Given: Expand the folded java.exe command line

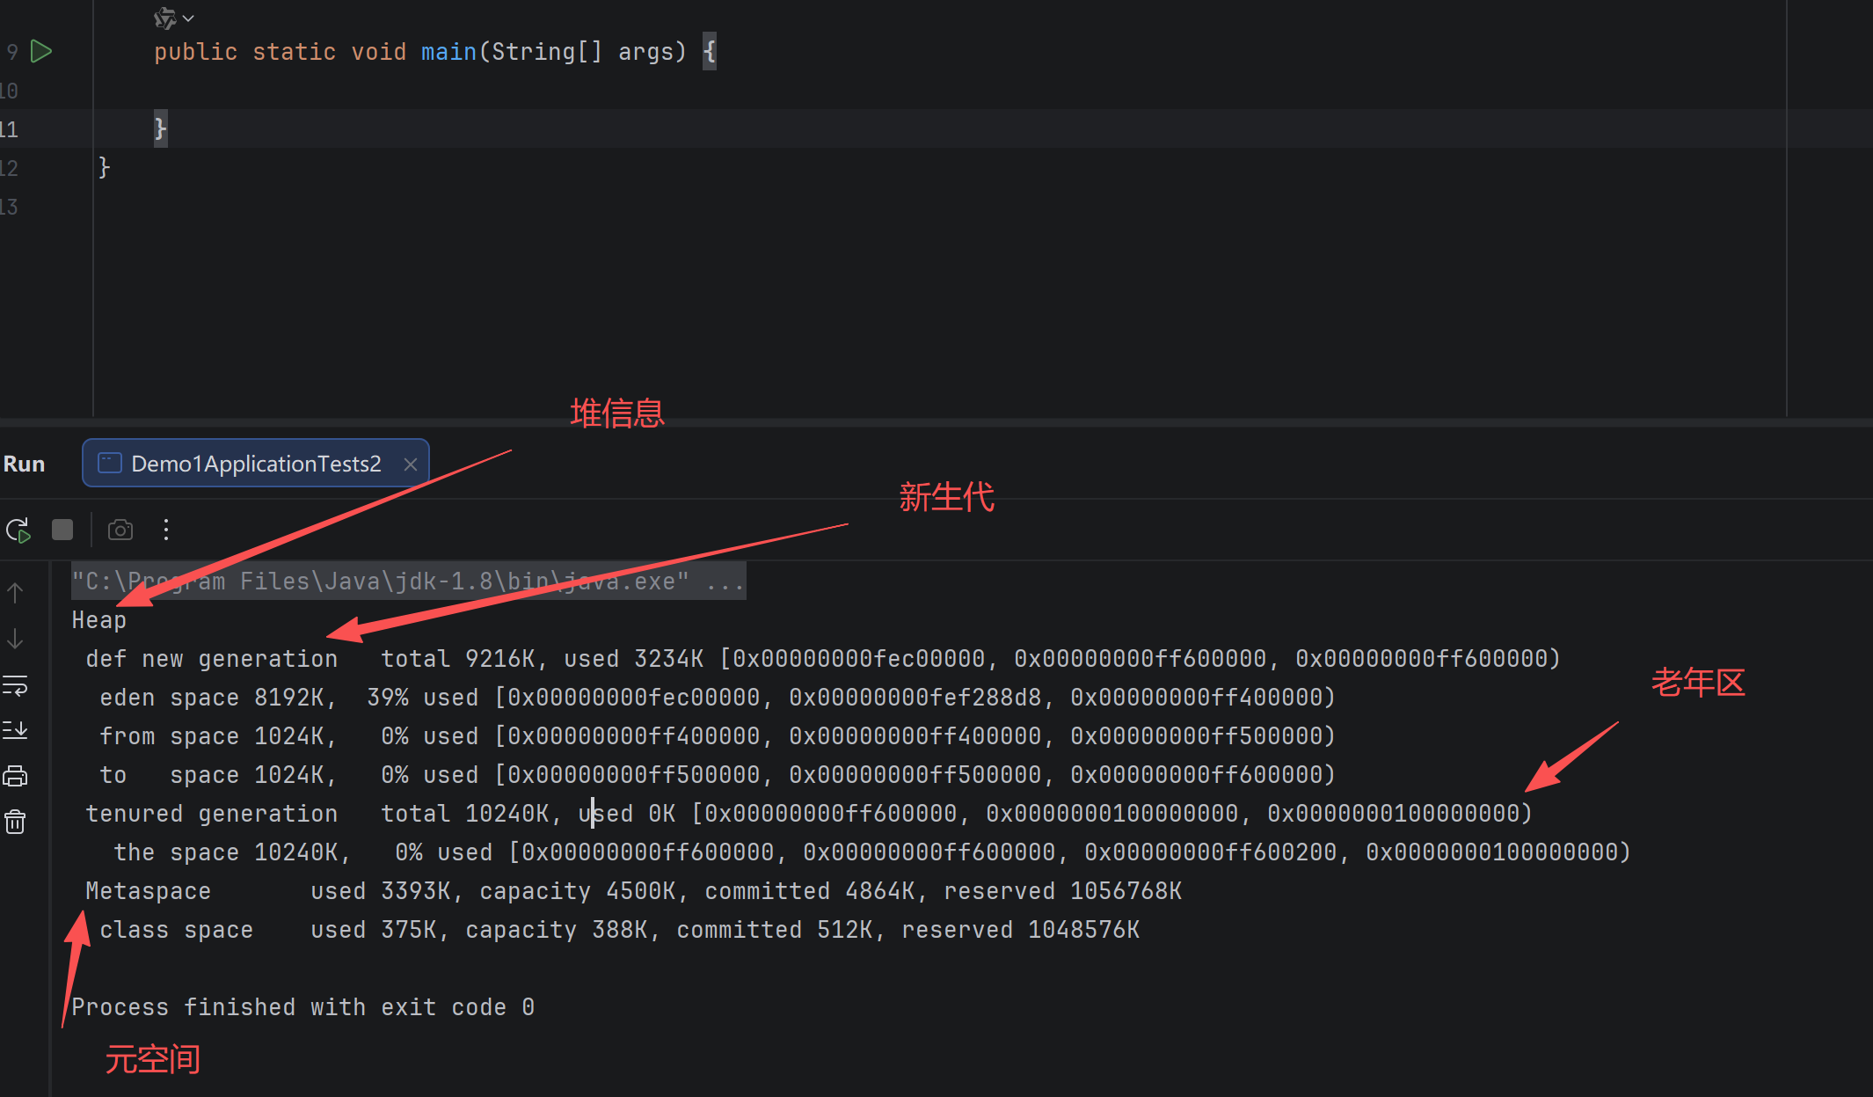Looking at the screenshot, I should pos(726,581).
